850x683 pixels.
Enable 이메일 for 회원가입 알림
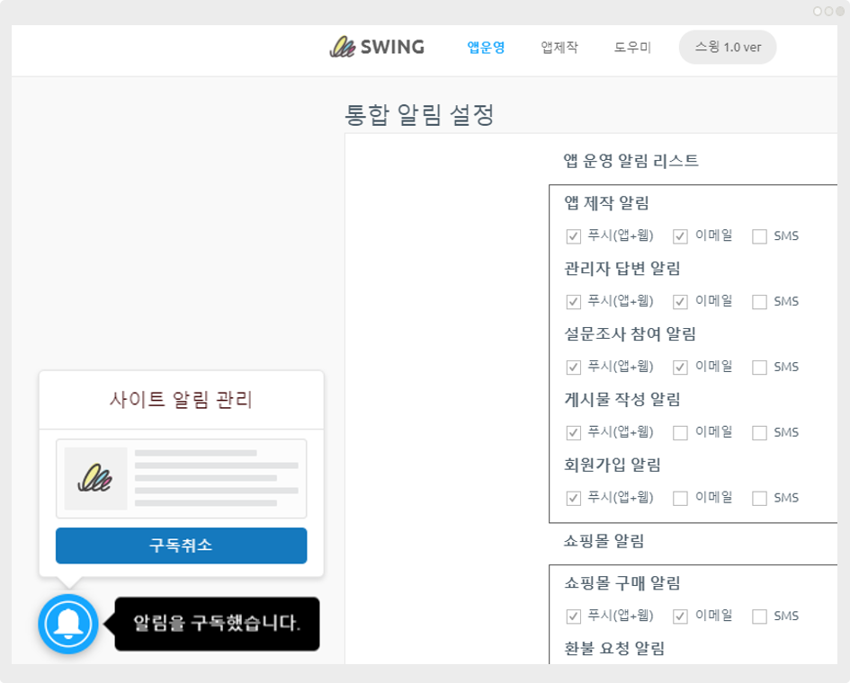pos(680,499)
